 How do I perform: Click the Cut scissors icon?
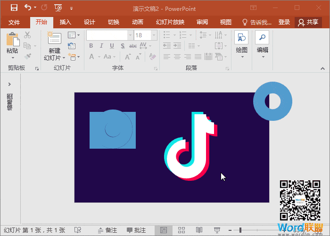pos(27,35)
